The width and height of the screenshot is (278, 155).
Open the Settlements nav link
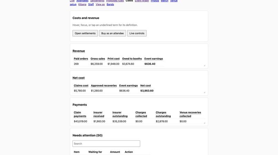point(97,1)
